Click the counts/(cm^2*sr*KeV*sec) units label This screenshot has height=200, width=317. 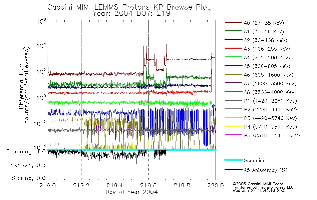[27, 85]
